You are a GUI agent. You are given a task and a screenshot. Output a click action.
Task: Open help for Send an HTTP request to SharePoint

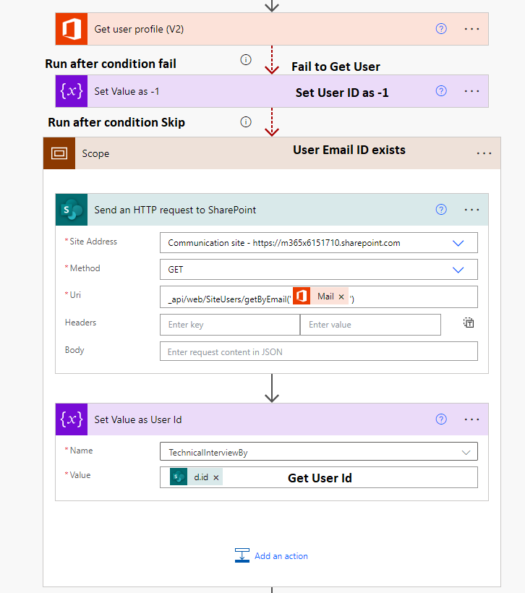pyautogui.click(x=441, y=210)
